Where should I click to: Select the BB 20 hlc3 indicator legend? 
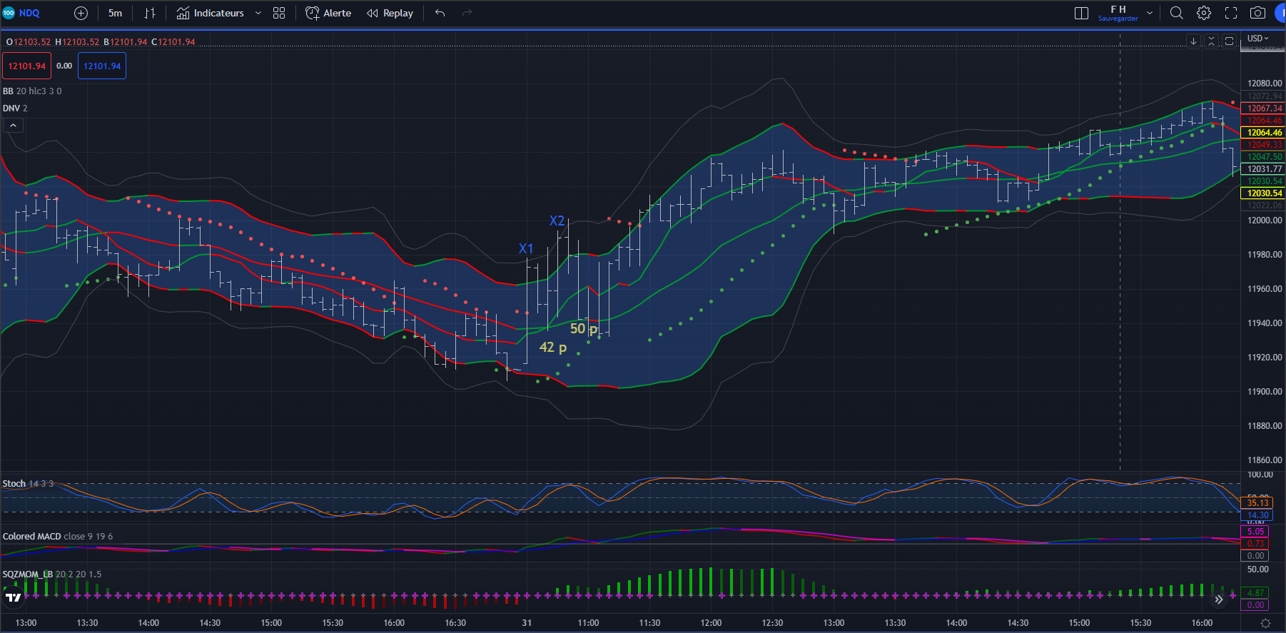[x=32, y=91]
